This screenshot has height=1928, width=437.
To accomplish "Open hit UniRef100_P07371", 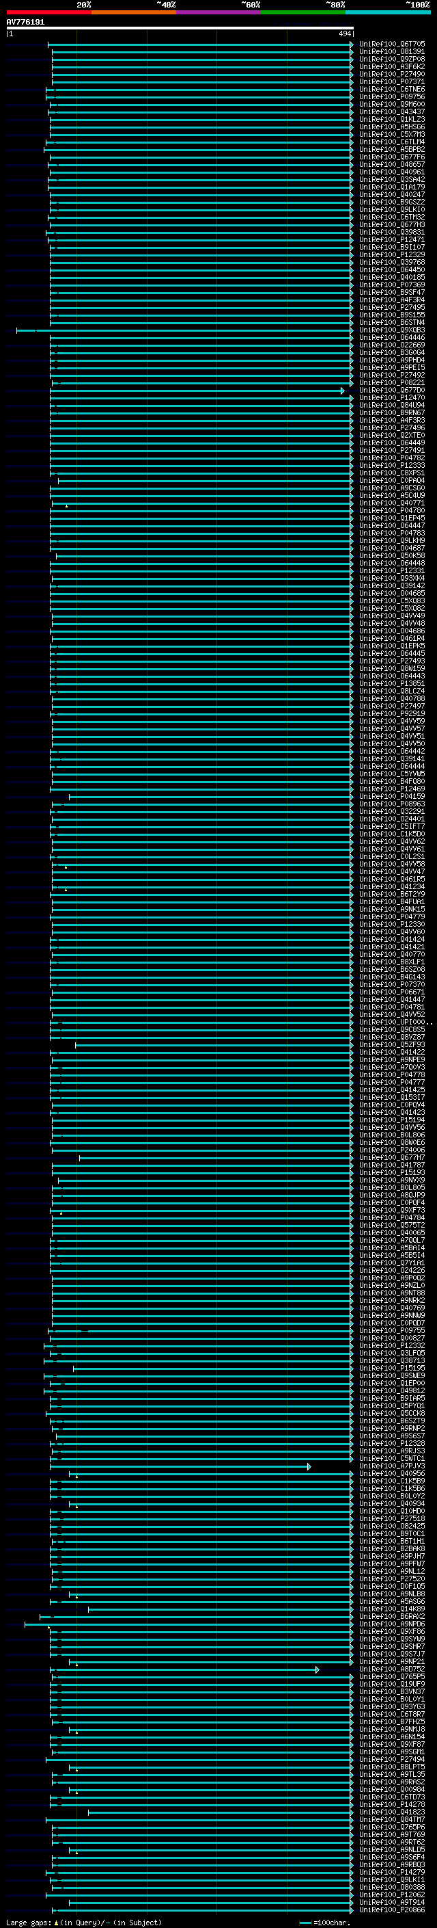I will pyautogui.click(x=392, y=81).
